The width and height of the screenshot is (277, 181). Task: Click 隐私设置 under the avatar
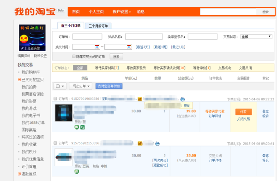pos(40,56)
